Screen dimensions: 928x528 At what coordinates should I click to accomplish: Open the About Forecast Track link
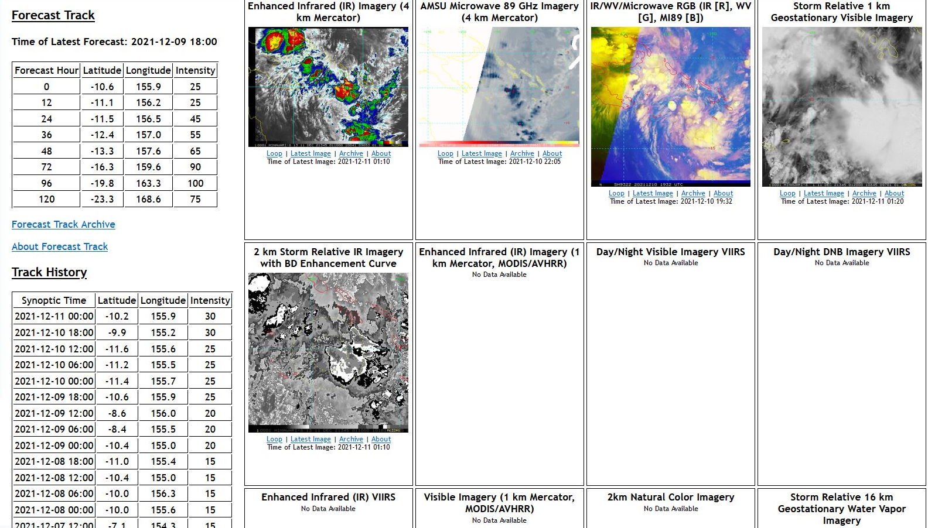pyautogui.click(x=60, y=246)
